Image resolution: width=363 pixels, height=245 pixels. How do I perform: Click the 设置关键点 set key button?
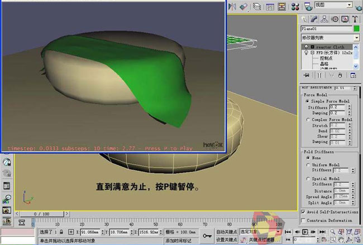pyautogui.click(x=227, y=239)
